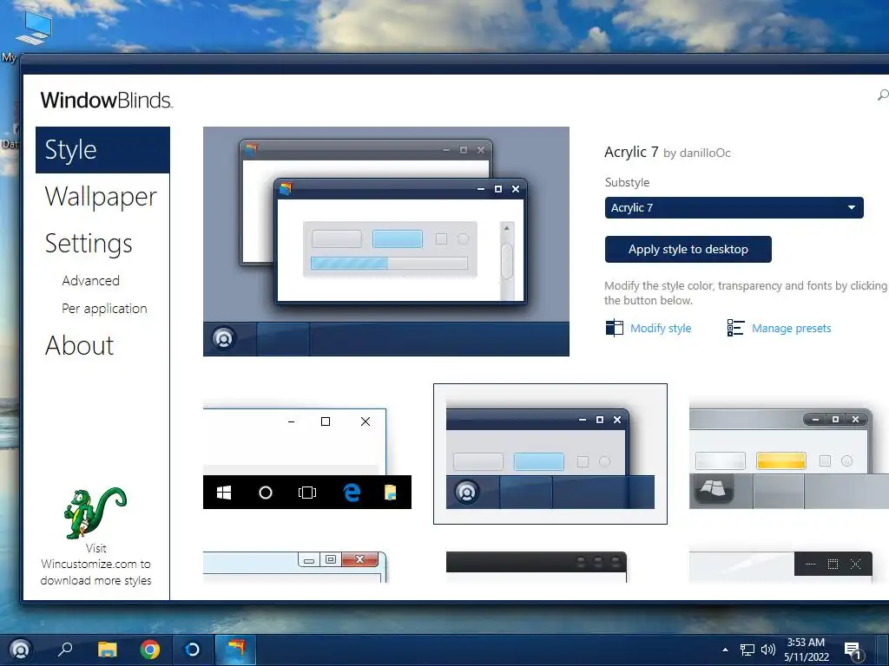Image resolution: width=889 pixels, height=666 pixels.
Task: Open the Start menu orb on taskbar
Action: coord(20,649)
